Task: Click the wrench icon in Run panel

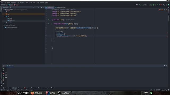Action: click(x=3, y=70)
